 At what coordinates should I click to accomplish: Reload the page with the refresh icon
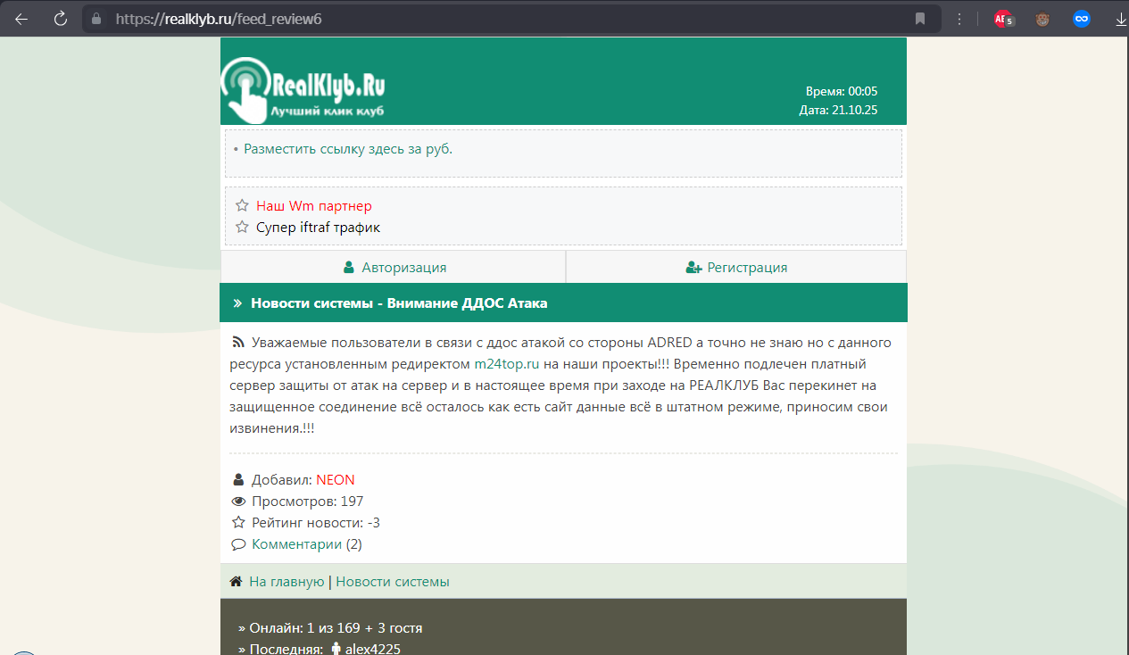coord(61,19)
